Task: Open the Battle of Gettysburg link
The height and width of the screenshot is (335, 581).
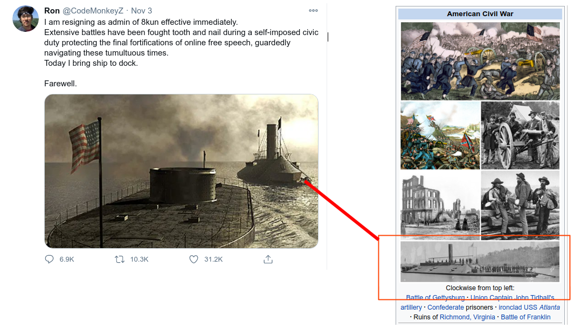Action: (435, 298)
